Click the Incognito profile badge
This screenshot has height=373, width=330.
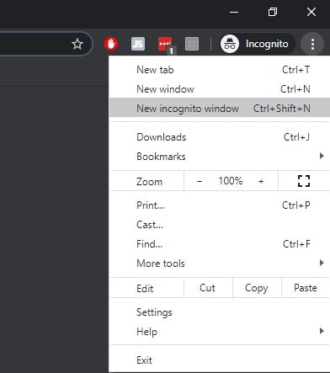point(257,44)
